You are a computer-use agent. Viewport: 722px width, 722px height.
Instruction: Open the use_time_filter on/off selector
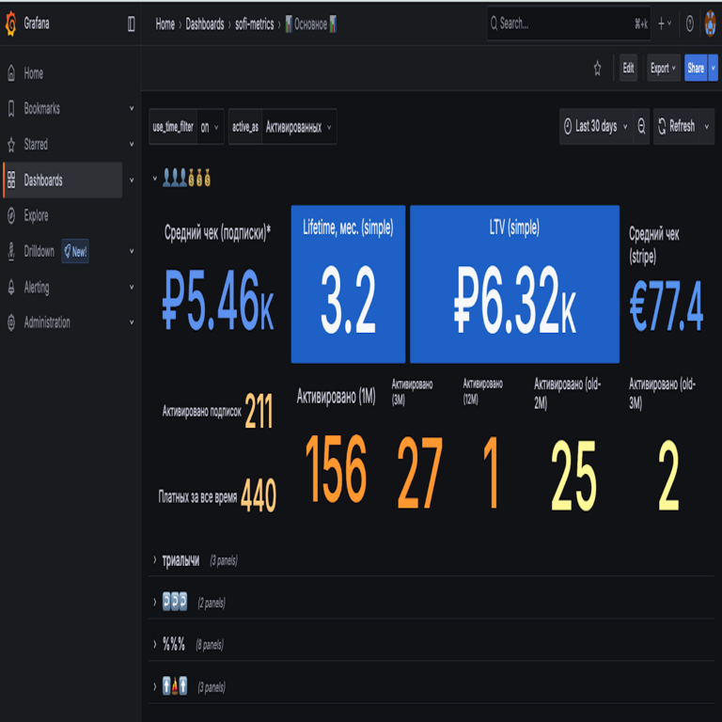(x=209, y=127)
